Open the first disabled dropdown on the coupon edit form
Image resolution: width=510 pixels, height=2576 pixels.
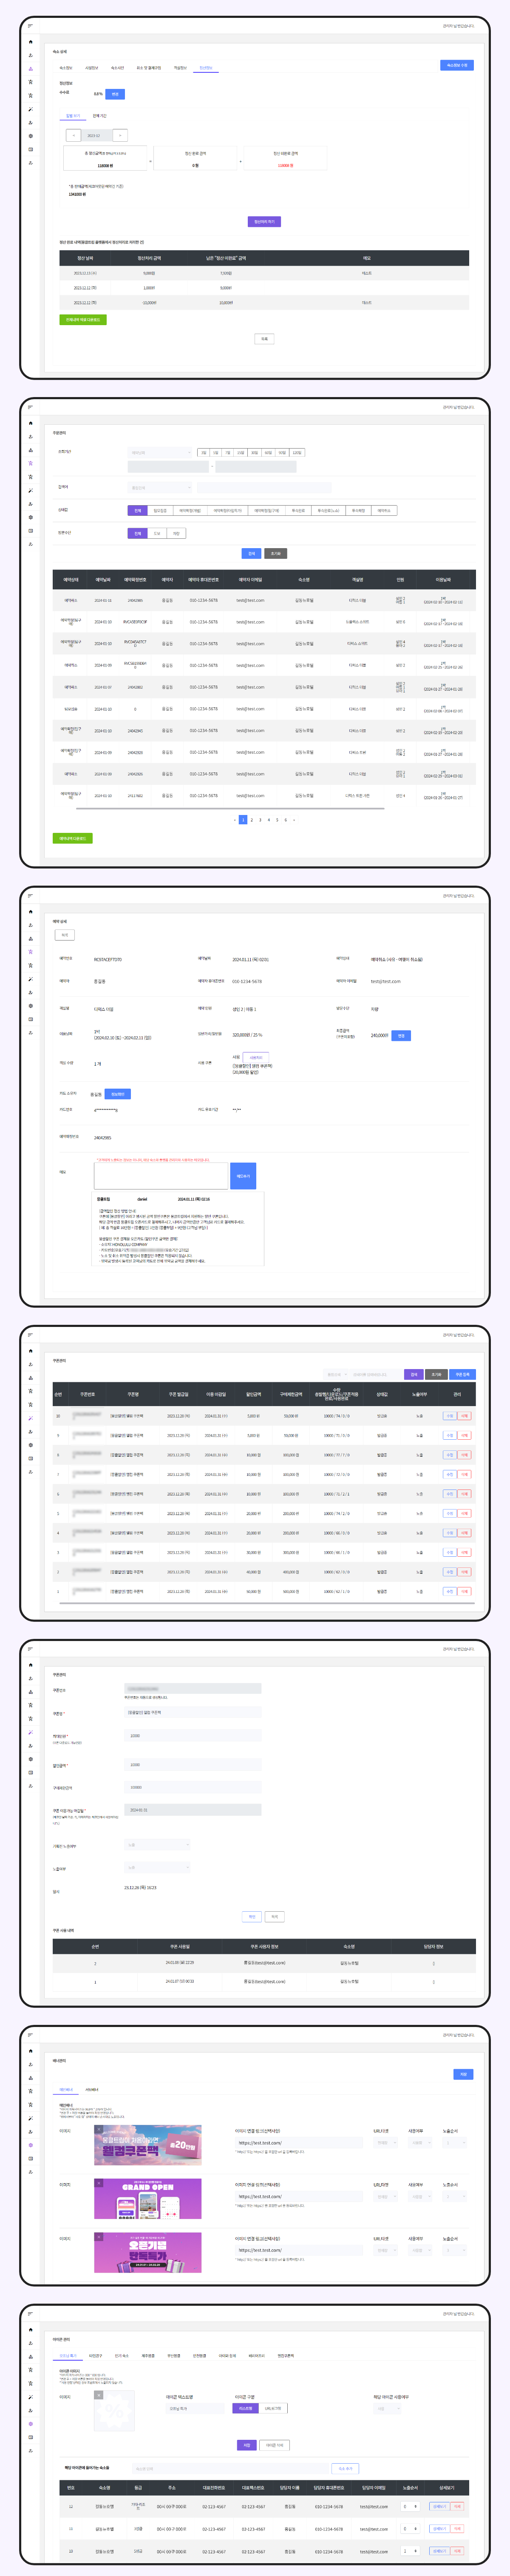(x=157, y=1845)
